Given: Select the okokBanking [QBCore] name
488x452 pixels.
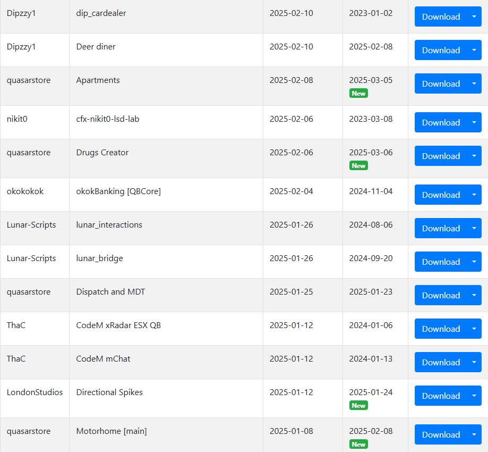Looking at the screenshot, I should [x=118, y=191].
